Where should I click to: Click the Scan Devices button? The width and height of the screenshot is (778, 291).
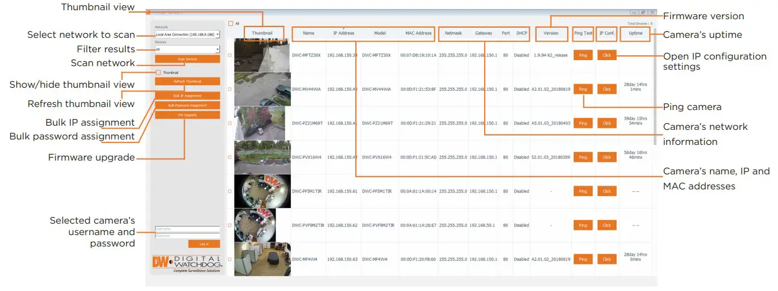187,59
